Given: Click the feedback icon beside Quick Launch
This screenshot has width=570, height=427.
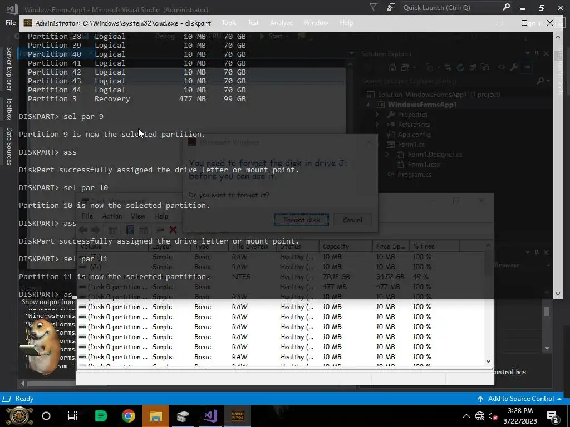Looking at the screenshot, I should [391, 7].
